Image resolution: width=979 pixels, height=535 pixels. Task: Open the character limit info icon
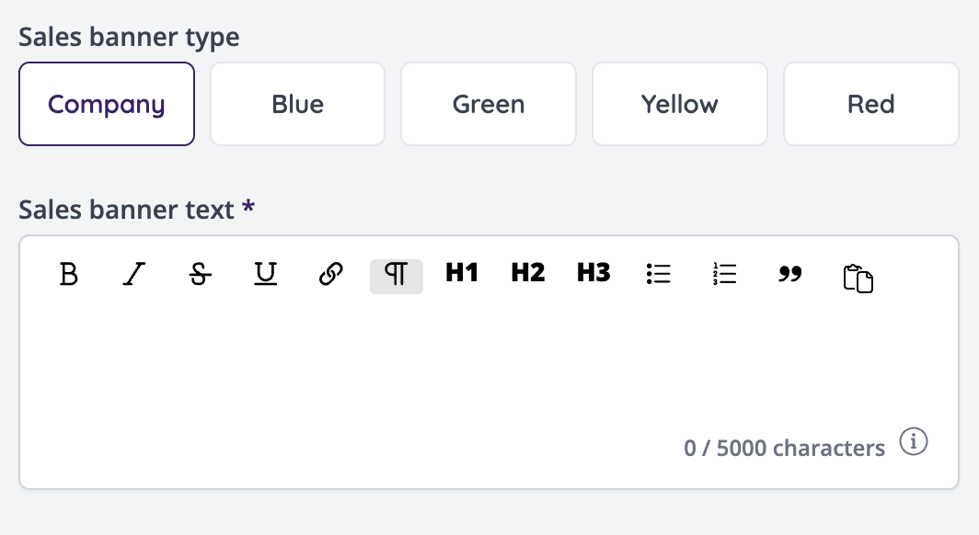click(913, 442)
